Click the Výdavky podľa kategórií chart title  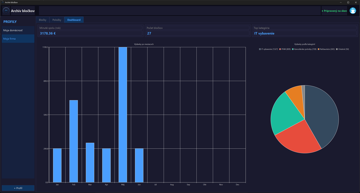(x=305, y=44)
